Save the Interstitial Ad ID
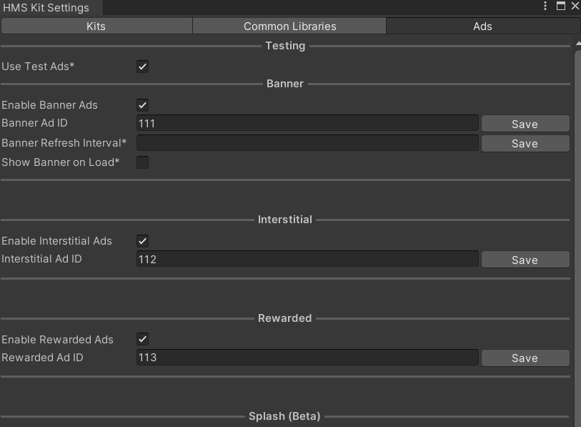The height and width of the screenshot is (427, 581). (525, 259)
